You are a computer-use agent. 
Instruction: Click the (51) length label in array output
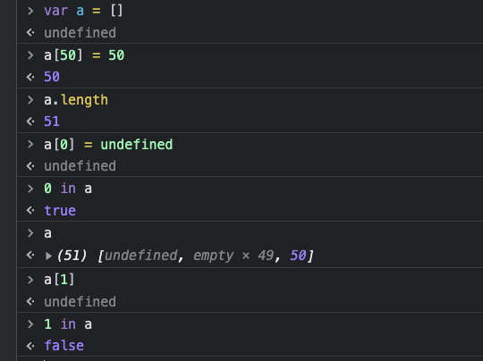[x=72, y=256]
